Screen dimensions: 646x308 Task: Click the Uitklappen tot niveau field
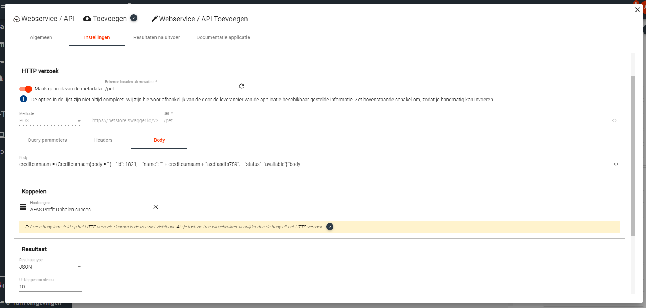coord(50,287)
